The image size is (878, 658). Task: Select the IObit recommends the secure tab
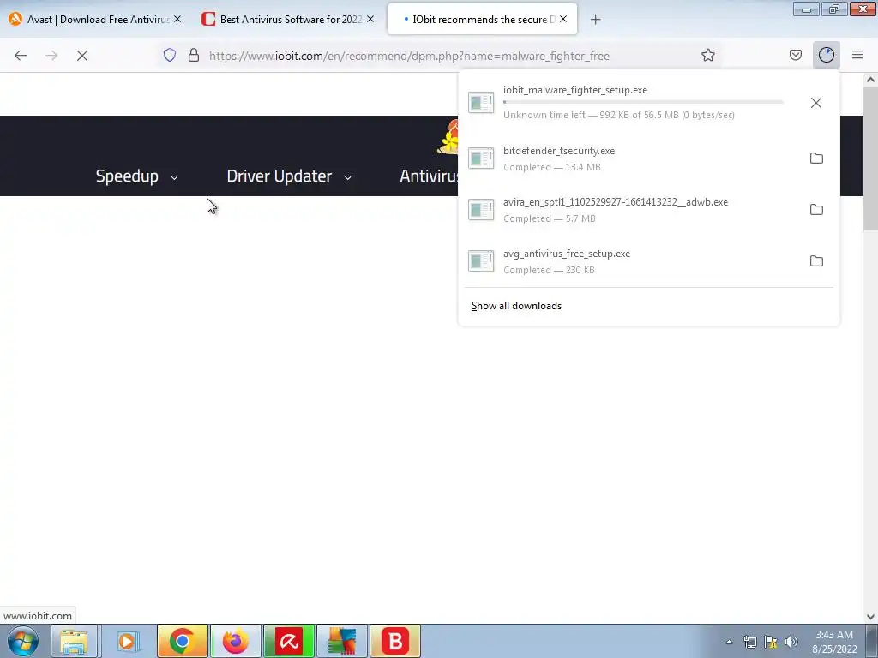click(x=482, y=19)
